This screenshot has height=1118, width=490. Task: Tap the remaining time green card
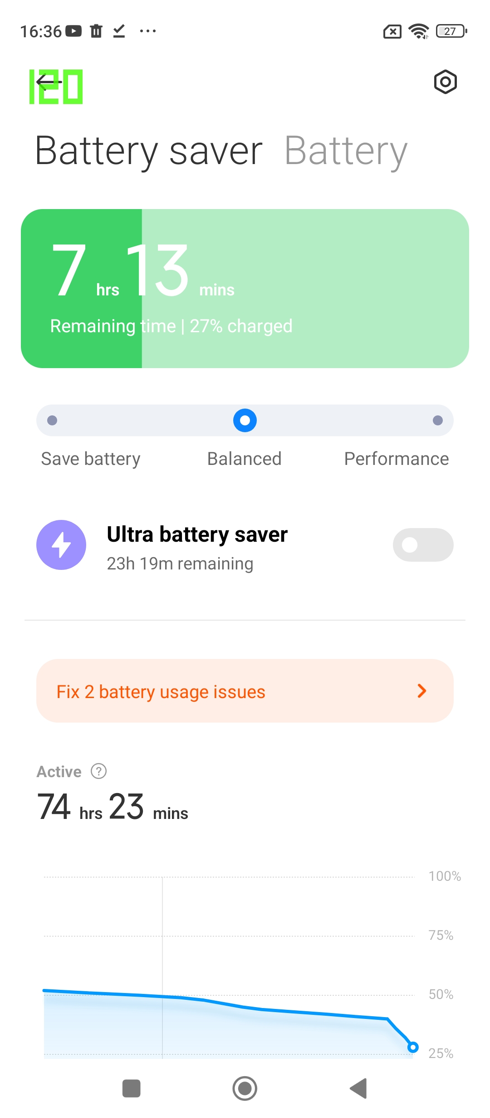coord(245,289)
